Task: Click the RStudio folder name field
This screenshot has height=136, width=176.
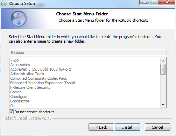Action: pos(88,52)
